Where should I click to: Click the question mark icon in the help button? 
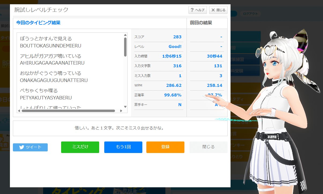tap(192, 10)
